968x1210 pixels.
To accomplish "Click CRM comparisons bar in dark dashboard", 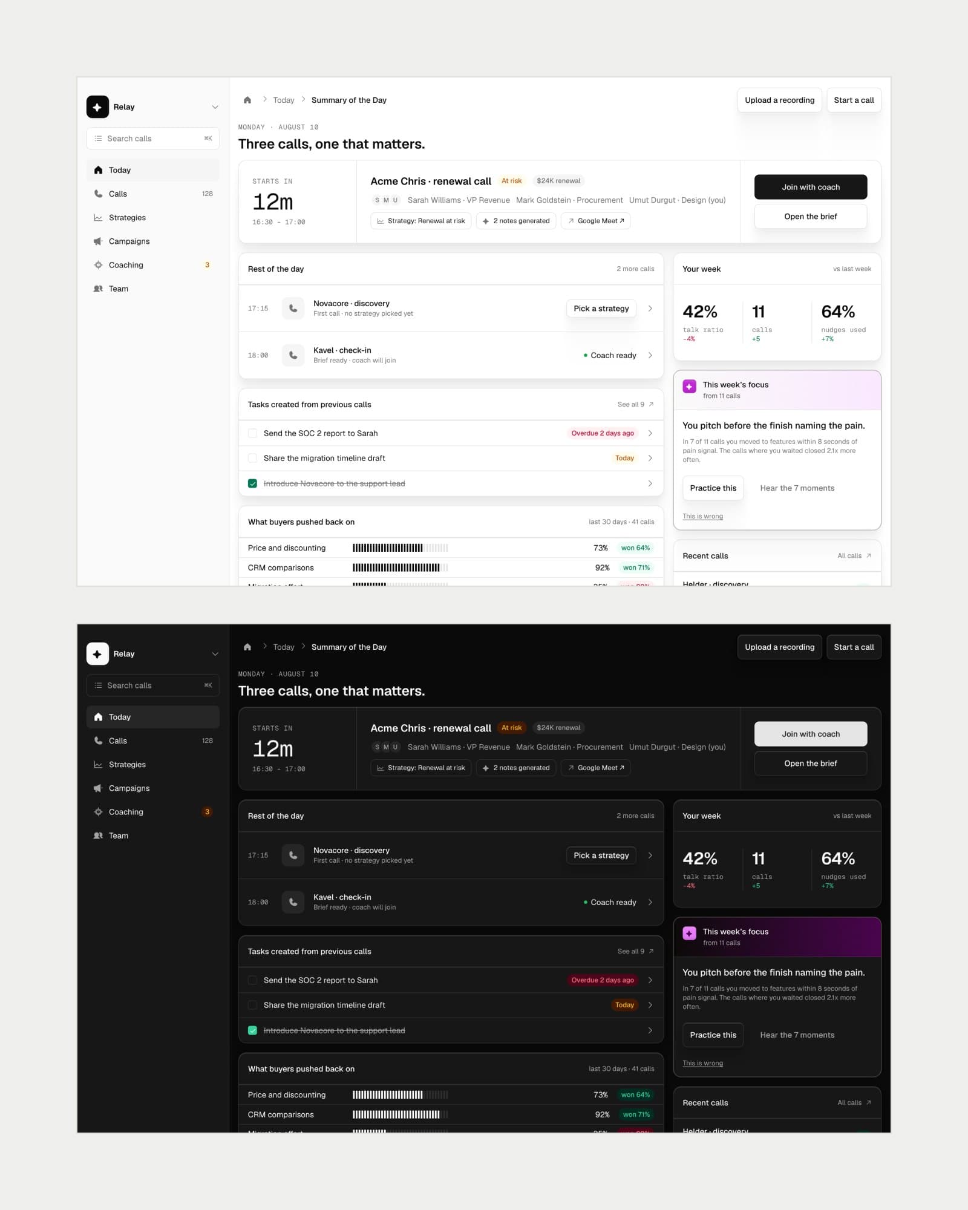I will [401, 1115].
